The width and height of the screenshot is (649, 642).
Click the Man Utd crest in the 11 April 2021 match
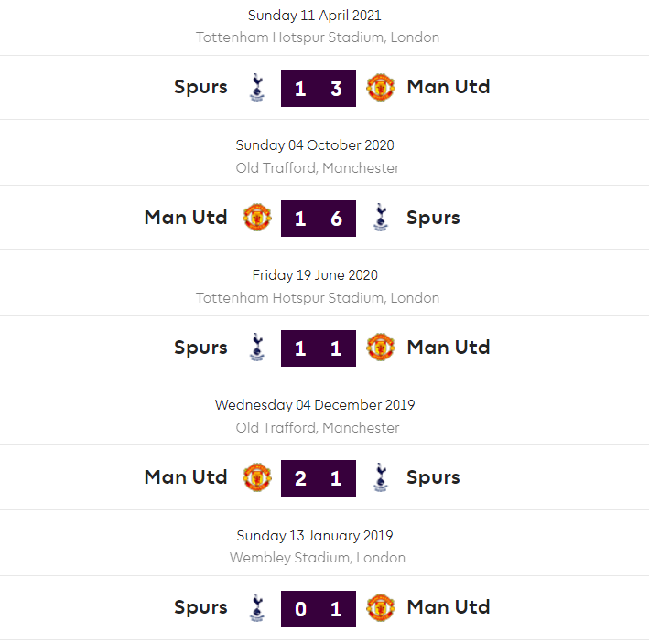pos(380,88)
